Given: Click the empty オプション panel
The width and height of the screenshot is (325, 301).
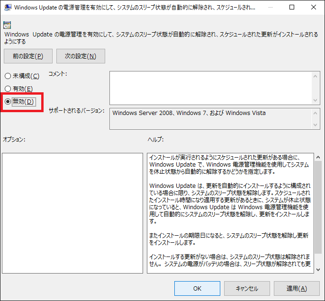Looking at the screenshot, I should (72, 213).
